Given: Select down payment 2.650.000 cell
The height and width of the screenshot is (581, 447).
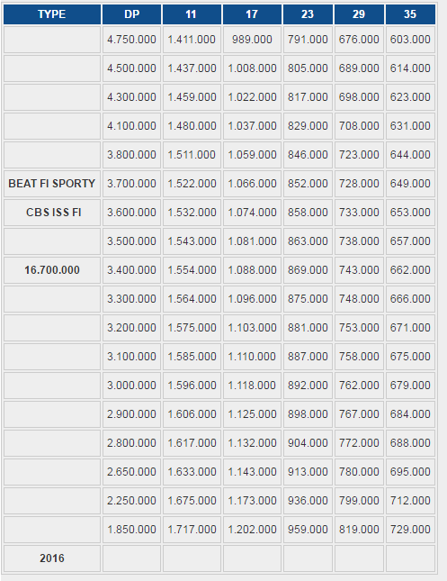Looking at the screenshot, I should click(x=131, y=472).
